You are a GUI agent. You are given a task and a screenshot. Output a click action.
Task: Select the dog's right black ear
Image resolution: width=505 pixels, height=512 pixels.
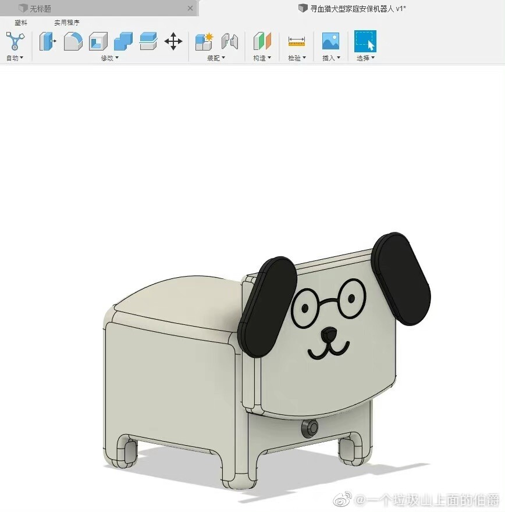[x=401, y=278]
